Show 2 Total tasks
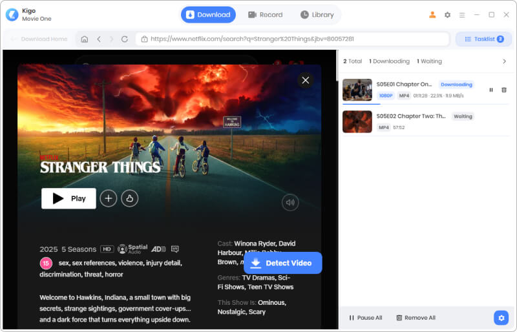The height and width of the screenshot is (332, 517). [x=352, y=61]
